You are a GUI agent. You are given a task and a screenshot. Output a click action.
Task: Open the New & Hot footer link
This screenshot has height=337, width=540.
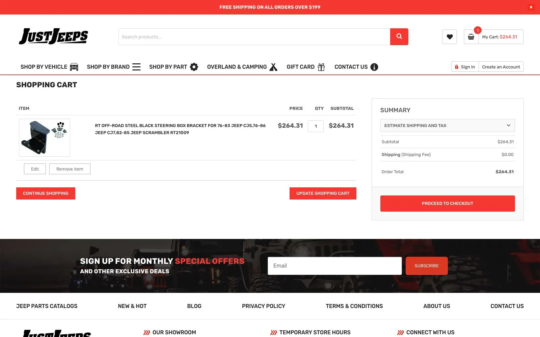coord(132,306)
